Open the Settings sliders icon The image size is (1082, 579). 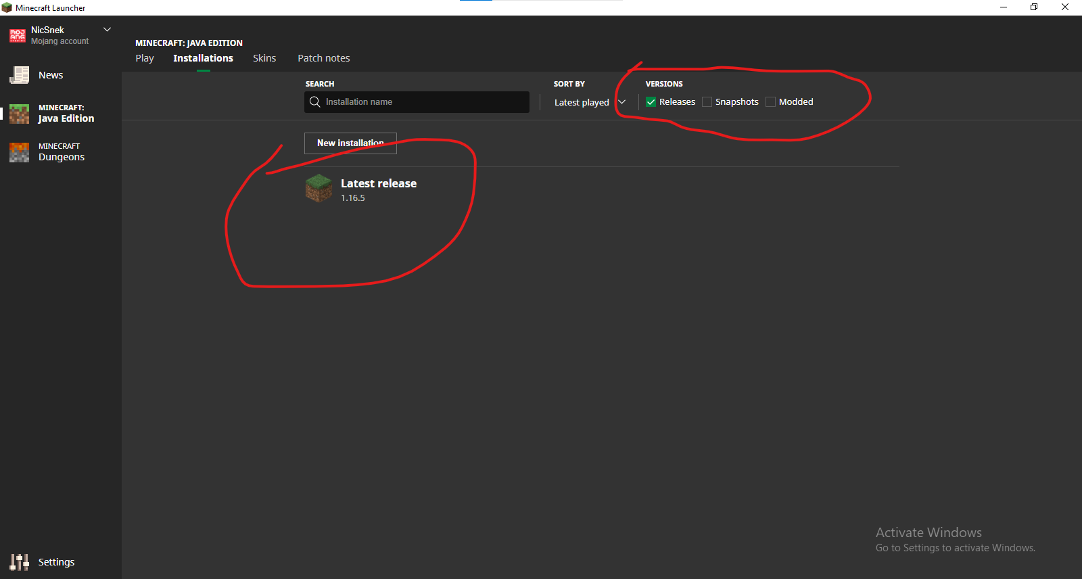click(x=19, y=562)
